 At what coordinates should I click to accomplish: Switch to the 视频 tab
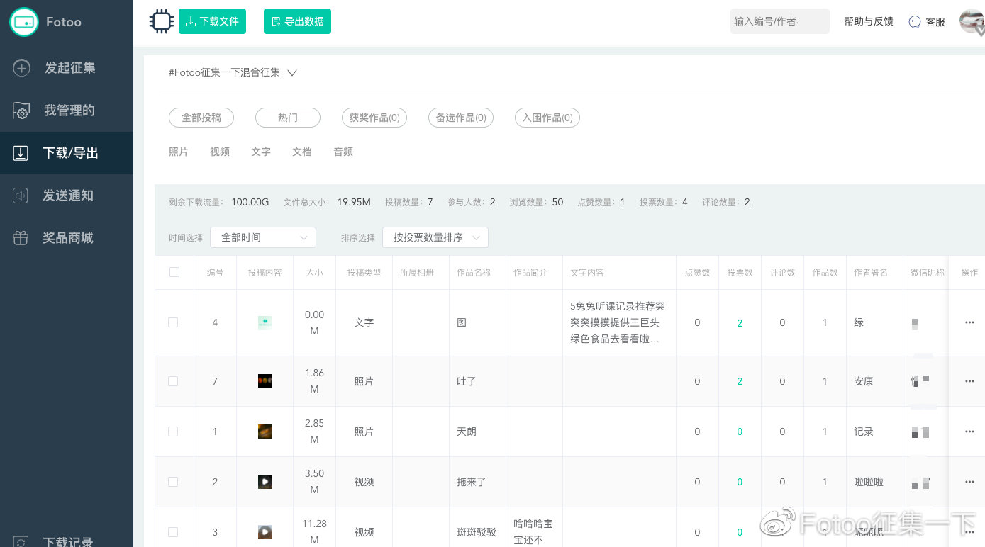tap(220, 152)
